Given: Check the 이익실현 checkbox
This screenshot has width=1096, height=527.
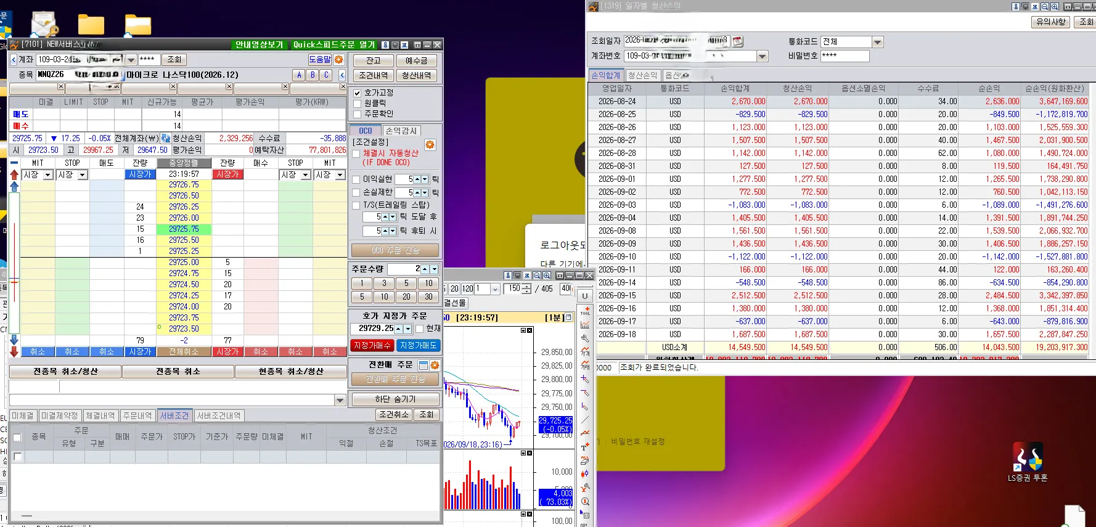Looking at the screenshot, I should pos(356,179).
